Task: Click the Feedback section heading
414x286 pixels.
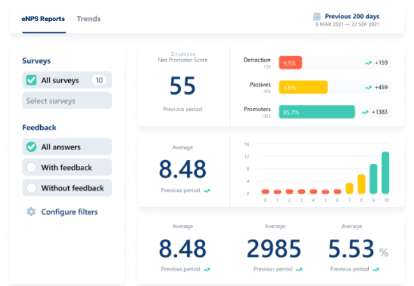Action: [39, 128]
